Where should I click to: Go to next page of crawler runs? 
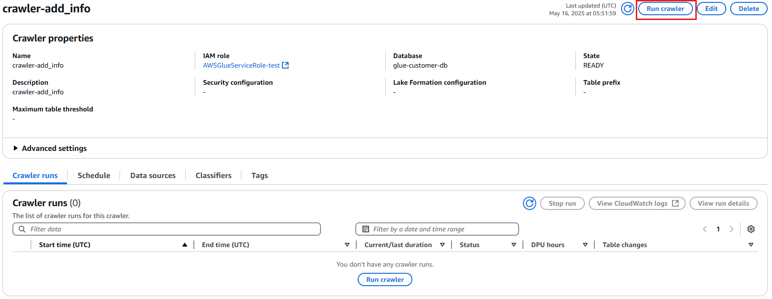coord(732,229)
